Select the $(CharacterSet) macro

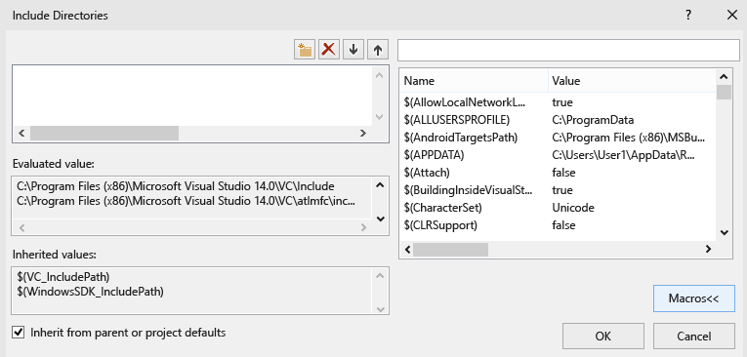coord(558,208)
